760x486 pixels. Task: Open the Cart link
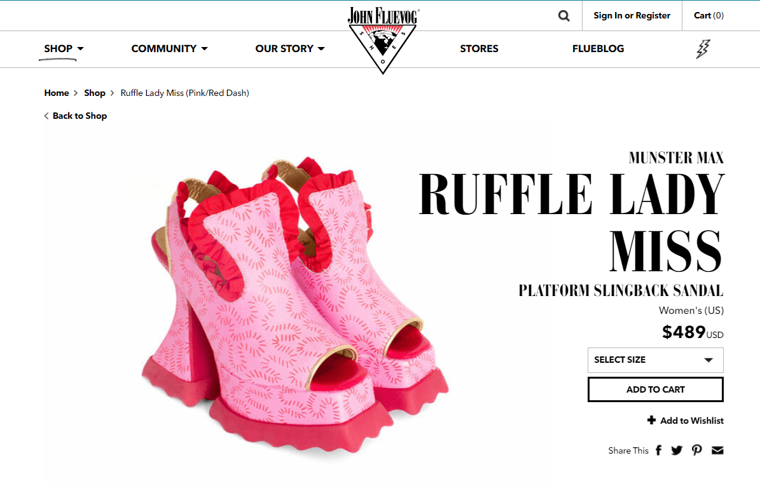[708, 15]
